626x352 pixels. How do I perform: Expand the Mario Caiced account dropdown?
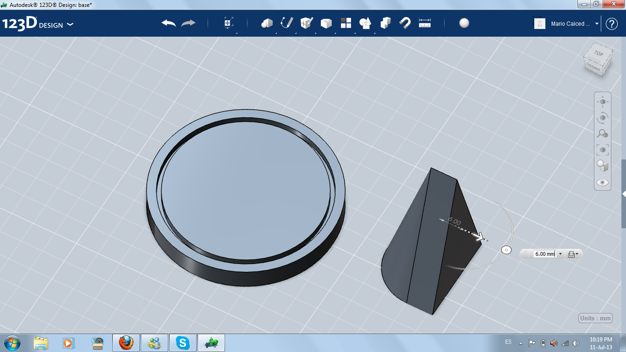pyautogui.click(x=597, y=24)
